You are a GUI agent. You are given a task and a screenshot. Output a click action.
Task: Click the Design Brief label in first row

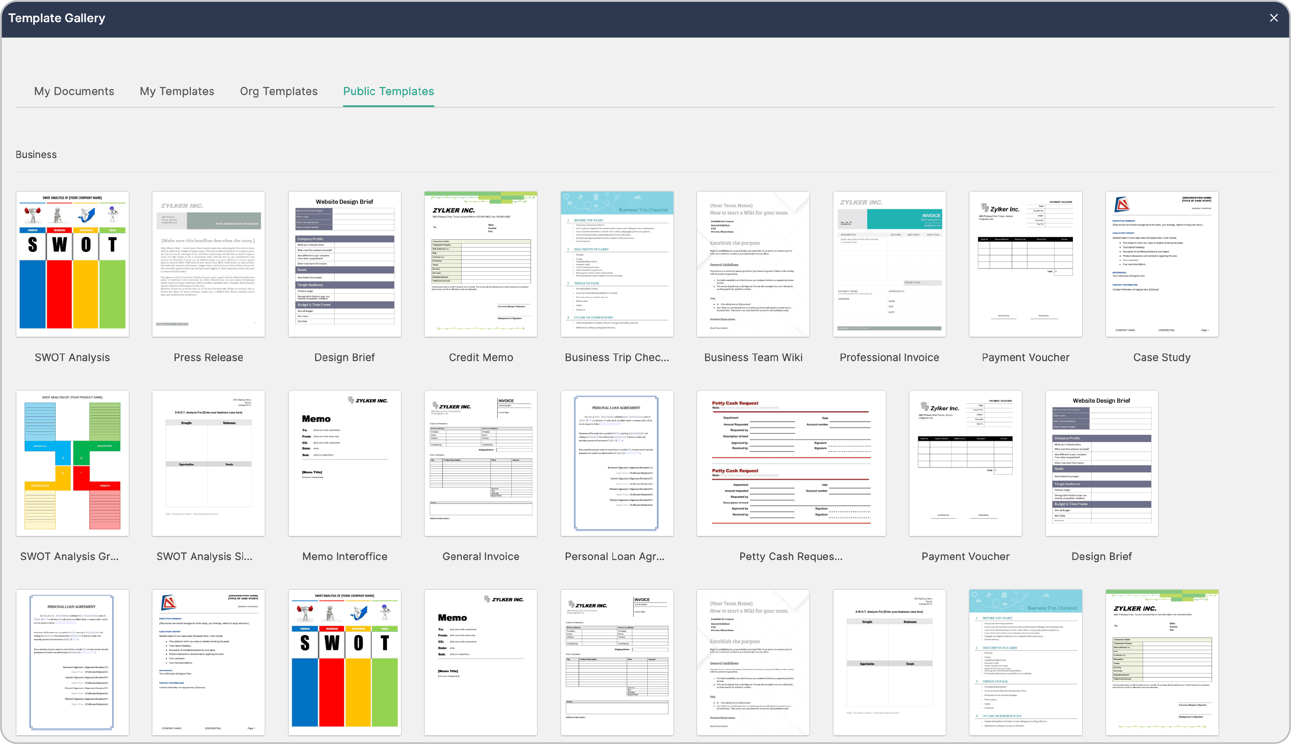tap(345, 357)
